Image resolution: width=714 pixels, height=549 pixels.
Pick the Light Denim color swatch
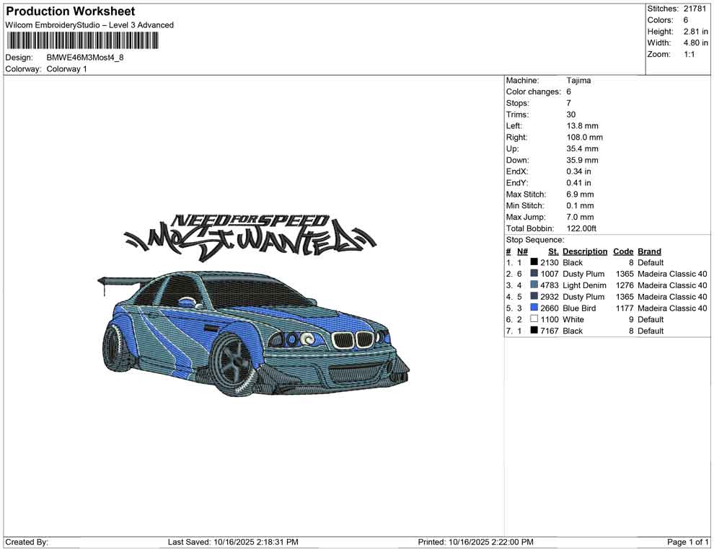coord(534,285)
